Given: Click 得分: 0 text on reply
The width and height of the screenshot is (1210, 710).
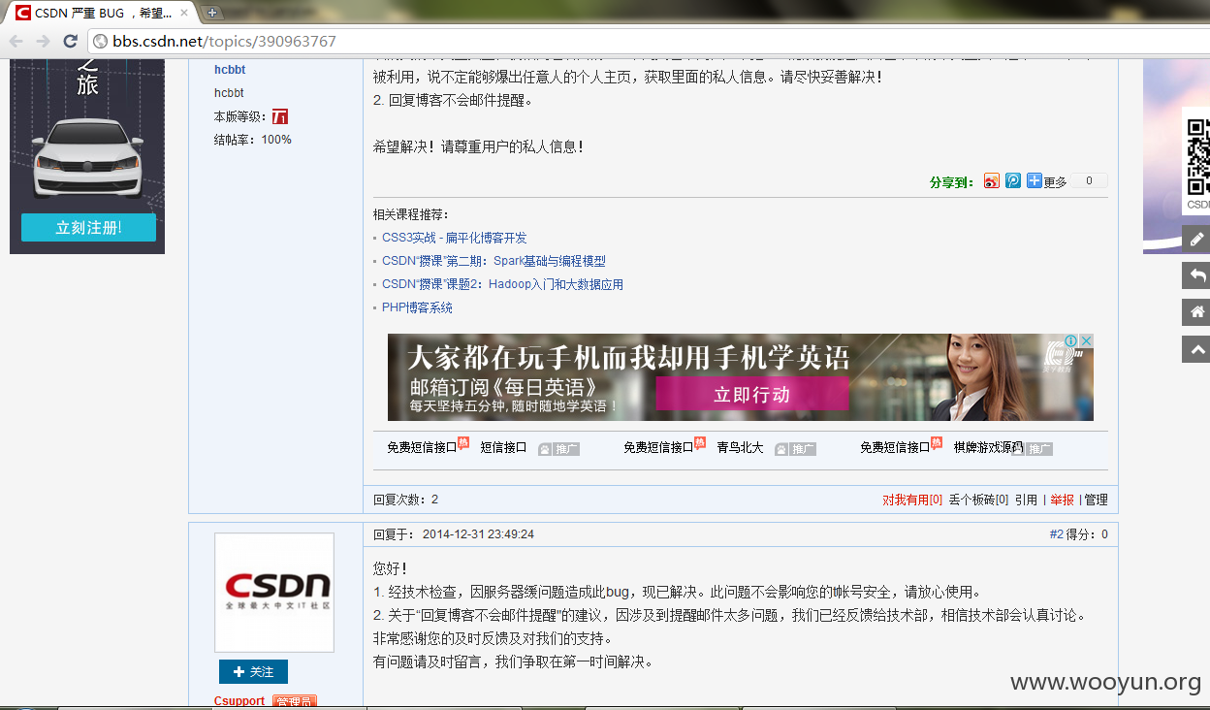Looking at the screenshot, I should tap(1088, 534).
